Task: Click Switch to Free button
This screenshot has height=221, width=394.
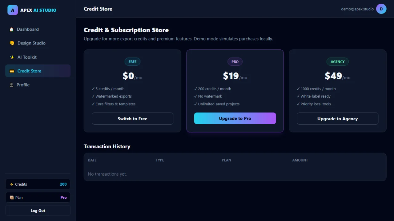Action: tap(132, 118)
